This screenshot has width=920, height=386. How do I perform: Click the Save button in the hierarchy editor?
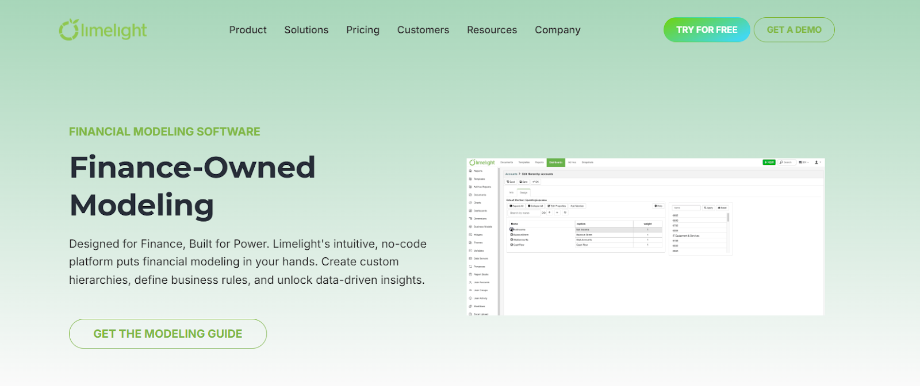tap(523, 182)
